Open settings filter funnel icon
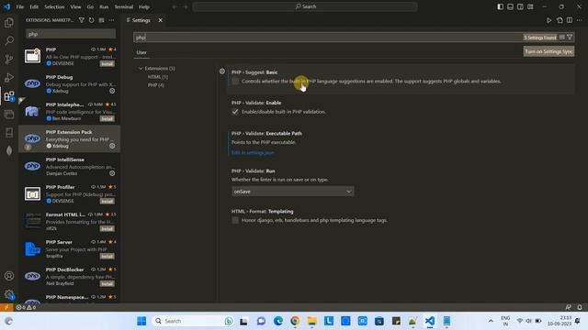The image size is (588, 330). (x=570, y=37)
